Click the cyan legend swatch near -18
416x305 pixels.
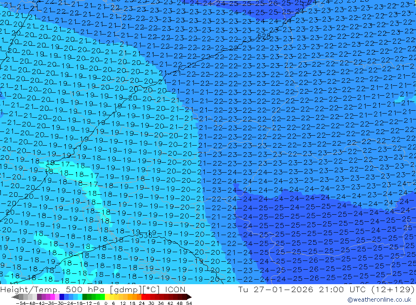[x=80, y=297]
